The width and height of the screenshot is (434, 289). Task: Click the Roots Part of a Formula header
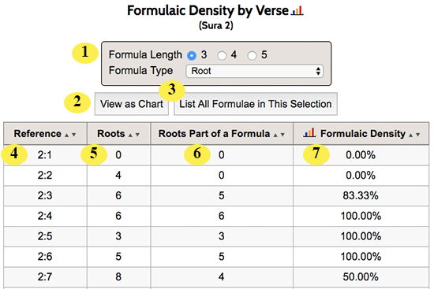tap(222, 134)
